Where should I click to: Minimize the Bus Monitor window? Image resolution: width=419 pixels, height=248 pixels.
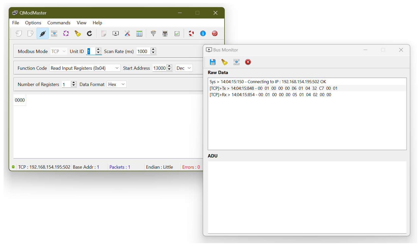pyautogui.click(x=366, y=50)
